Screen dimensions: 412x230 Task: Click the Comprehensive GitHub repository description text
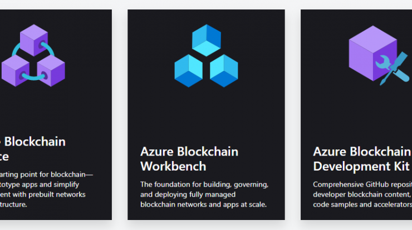pyautogui.click(x=362, y=194)
